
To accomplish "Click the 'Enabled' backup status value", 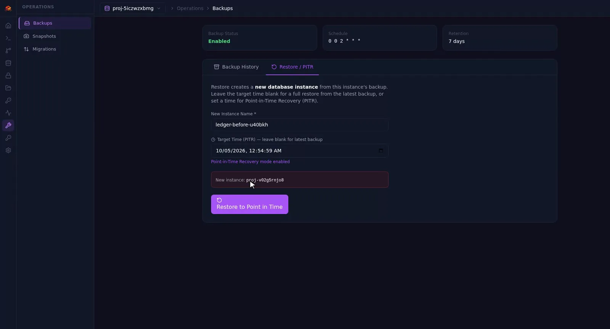I will (219, 41).
